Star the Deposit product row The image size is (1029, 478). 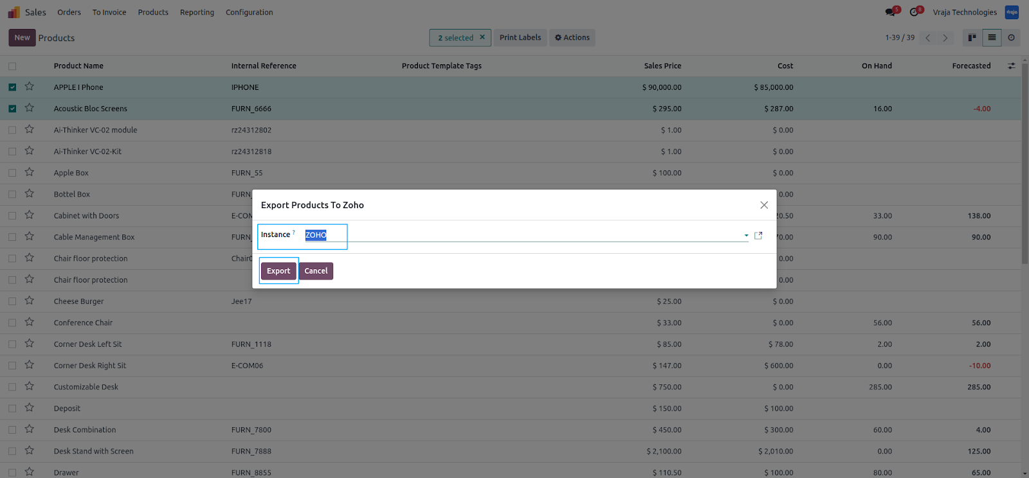[x=30, y=407]
